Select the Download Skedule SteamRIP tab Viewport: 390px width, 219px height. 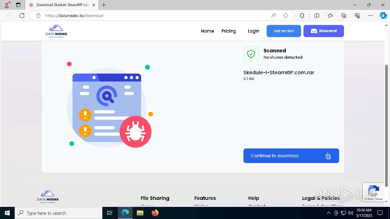coord(61,5)
